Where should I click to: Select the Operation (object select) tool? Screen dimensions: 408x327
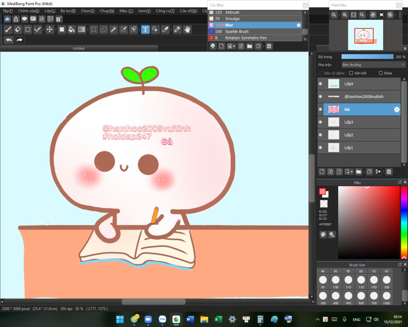155,30
